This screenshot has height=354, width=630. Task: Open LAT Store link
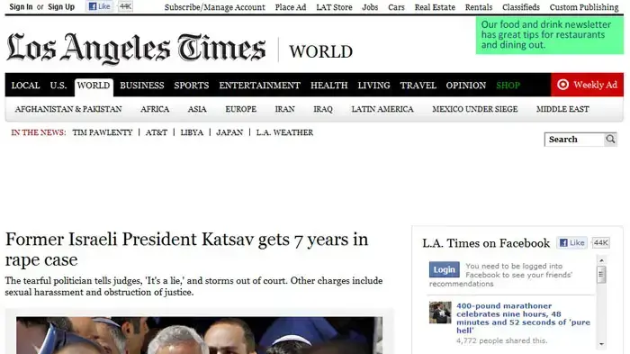point(334,7)
